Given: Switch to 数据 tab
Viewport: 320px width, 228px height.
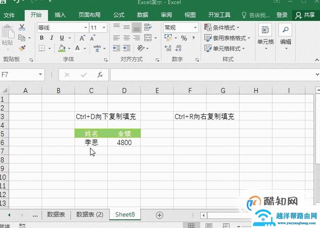Looking at the screenshot, I should pyautogui.click(x=143, y=15).
